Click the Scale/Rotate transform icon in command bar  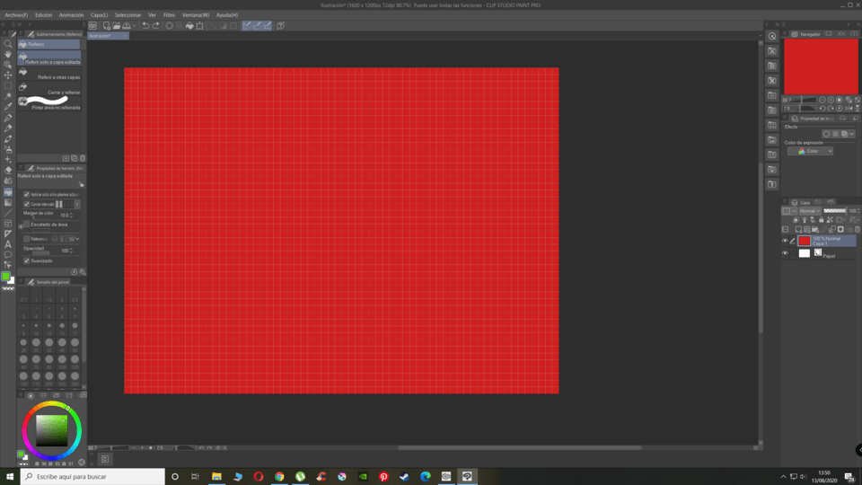(199, 26)
